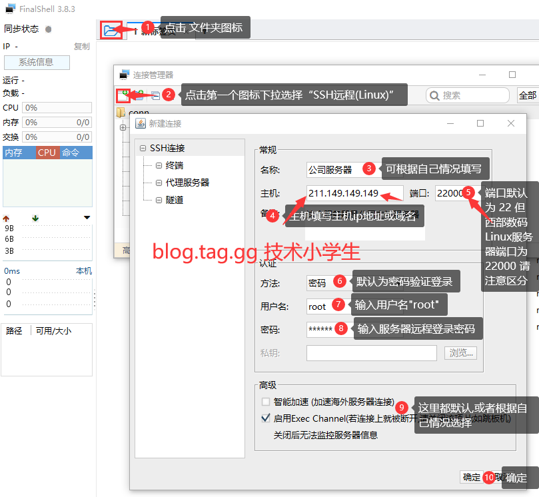Click the red upload arrow traffic icon
Screen dimensions: 539x497
tap(7, 218)
